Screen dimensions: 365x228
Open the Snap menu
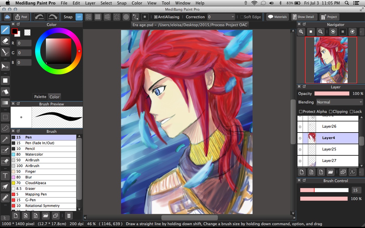(122, 3)
